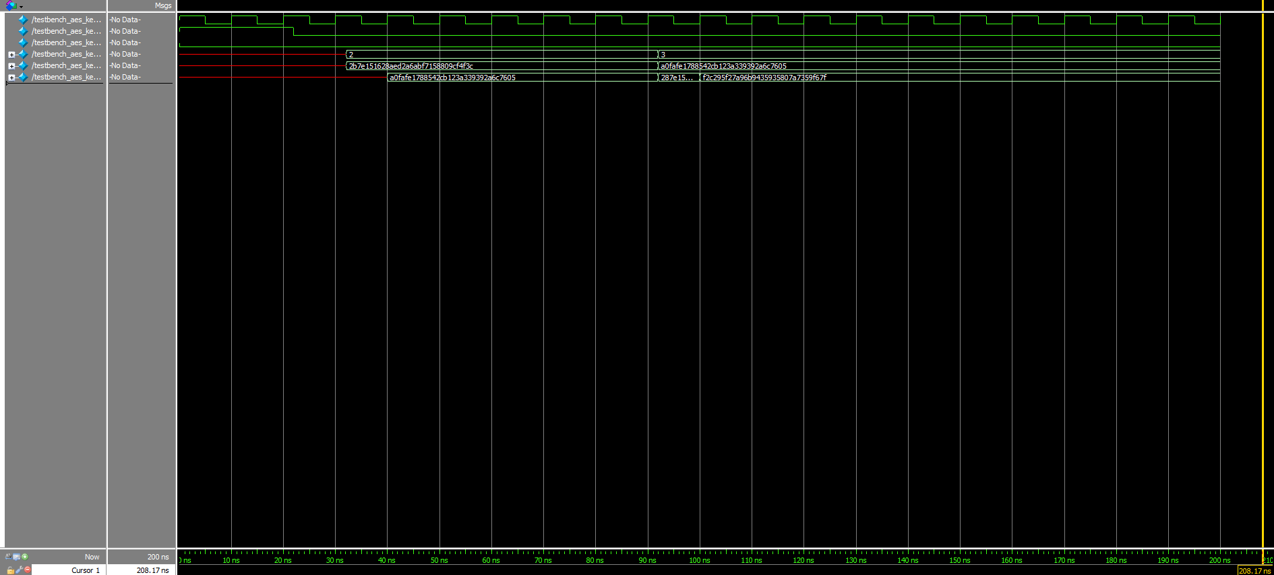1274x575 pixels.
Task: Click the Cursor 1 name field
Action: click(x=85, y=570)
